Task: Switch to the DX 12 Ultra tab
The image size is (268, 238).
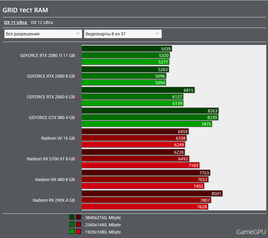Action: point(42,22)
